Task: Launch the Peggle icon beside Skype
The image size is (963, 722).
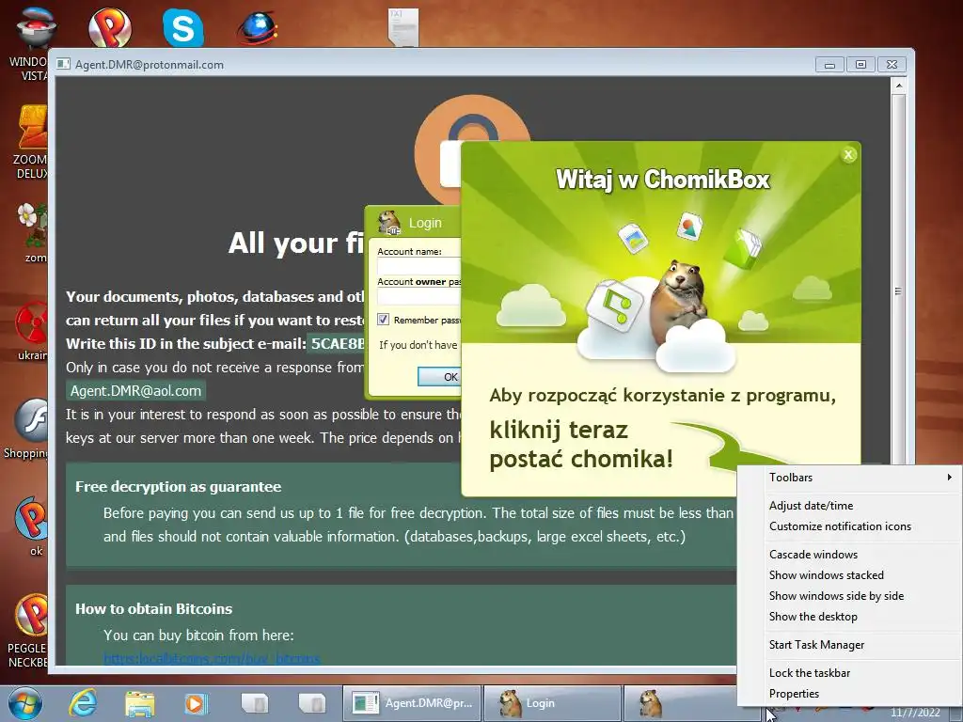Action: click(x=110, y=27)
